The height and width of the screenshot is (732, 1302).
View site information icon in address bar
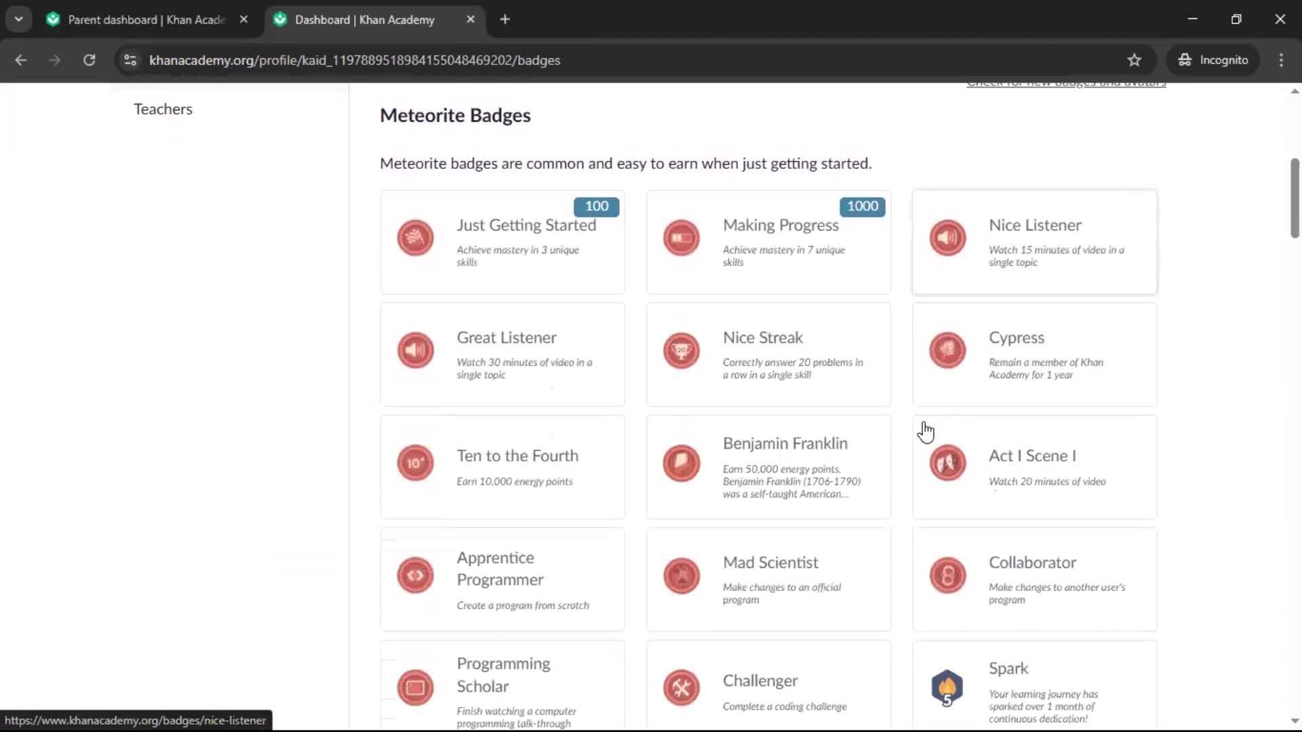click(130, 60)
